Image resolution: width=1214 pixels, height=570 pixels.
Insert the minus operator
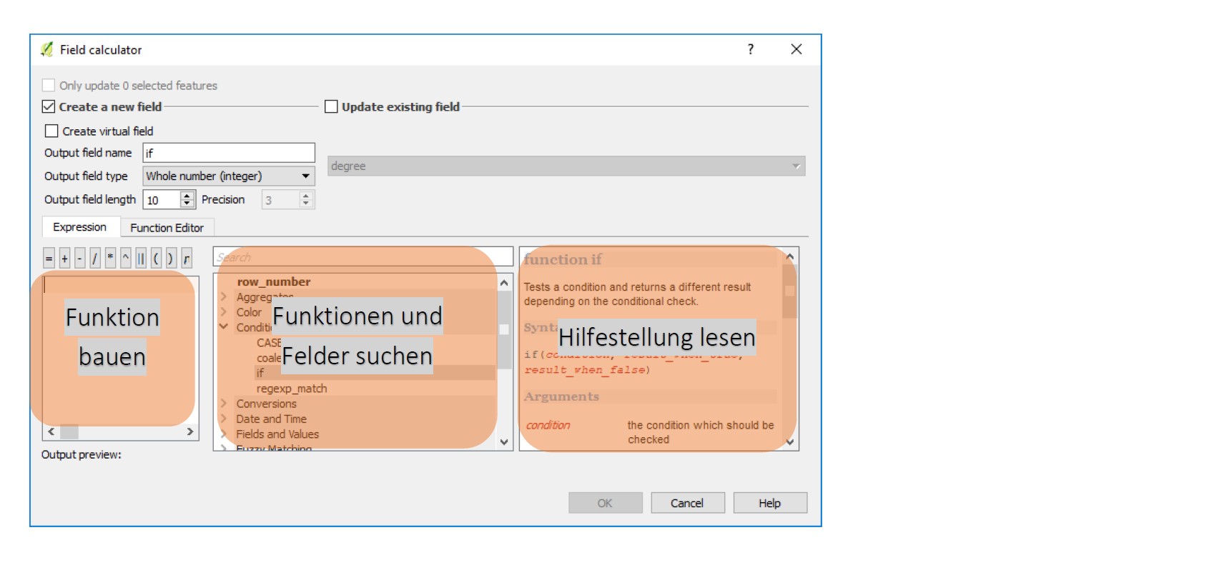(79, 259)
